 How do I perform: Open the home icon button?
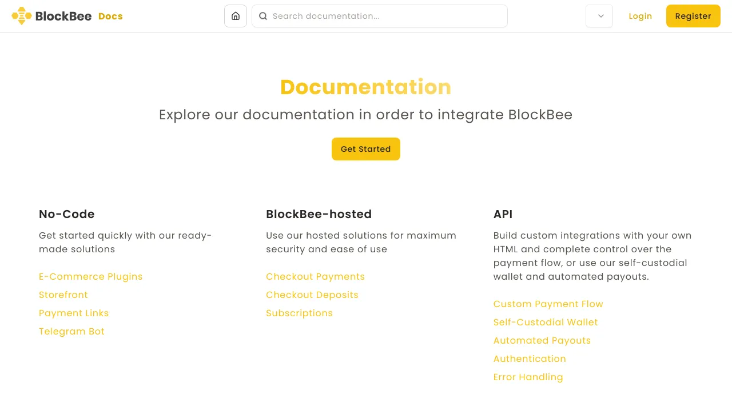[236, 16]
